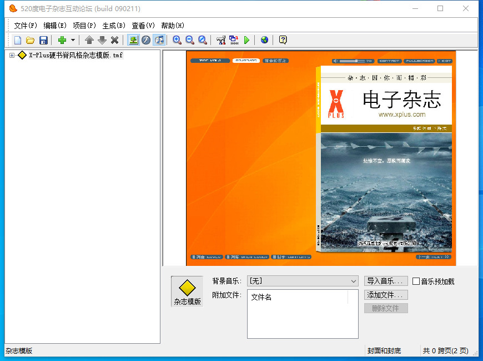Image resolution: width=483 pixels, height=361 pixels.
Task: Open the dropdown arrow beside the green plus
Action: coord(73,40)
